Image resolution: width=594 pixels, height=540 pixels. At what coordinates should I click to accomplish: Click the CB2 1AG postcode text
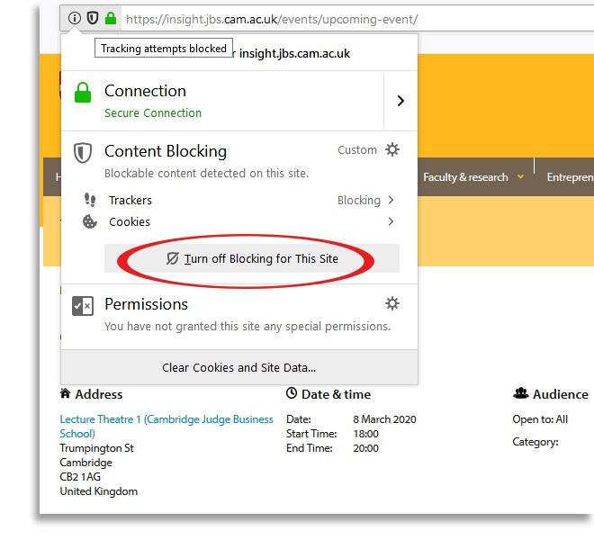pyautogui.click(x=80, y=477)
